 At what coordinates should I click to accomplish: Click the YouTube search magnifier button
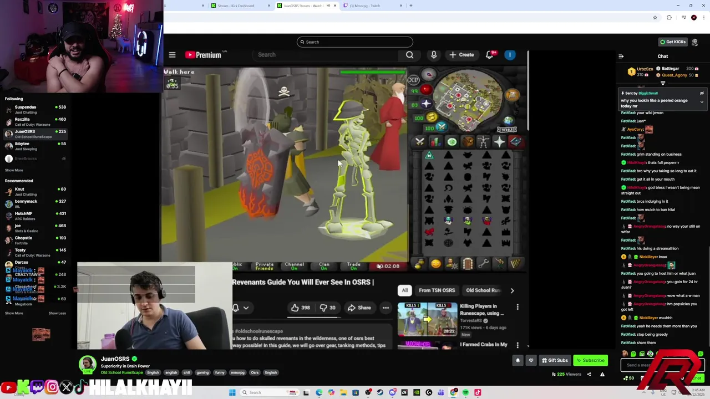tap(409, 55)
